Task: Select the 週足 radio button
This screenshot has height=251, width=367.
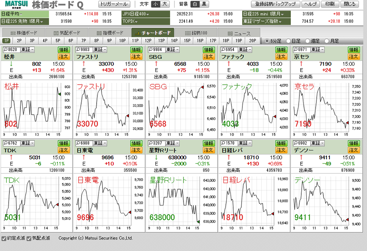Action: (x=307, y=41)
